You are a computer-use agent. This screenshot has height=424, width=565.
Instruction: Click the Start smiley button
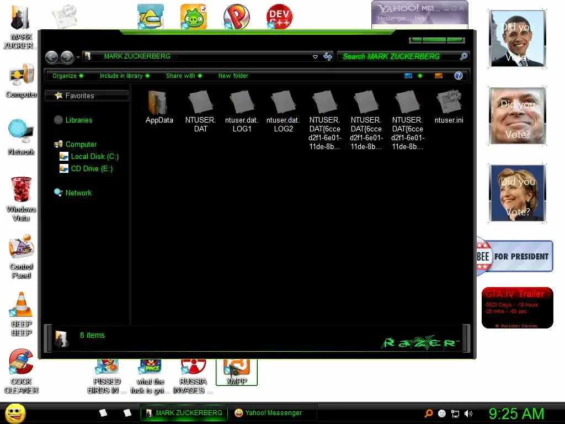click(x=15, y=414)
